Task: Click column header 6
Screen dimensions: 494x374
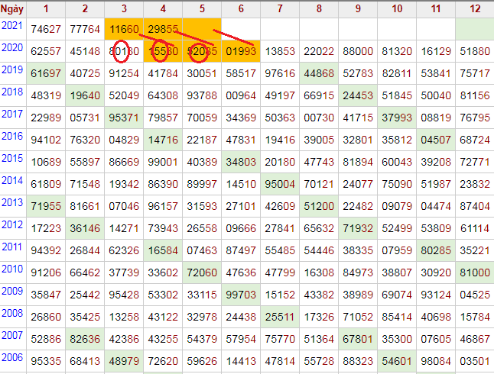Action: pos(241,8)
